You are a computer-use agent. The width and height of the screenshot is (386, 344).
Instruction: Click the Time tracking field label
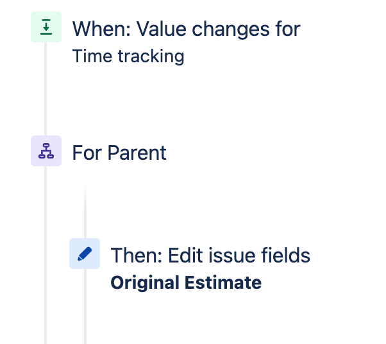click(x=128, y=56)
